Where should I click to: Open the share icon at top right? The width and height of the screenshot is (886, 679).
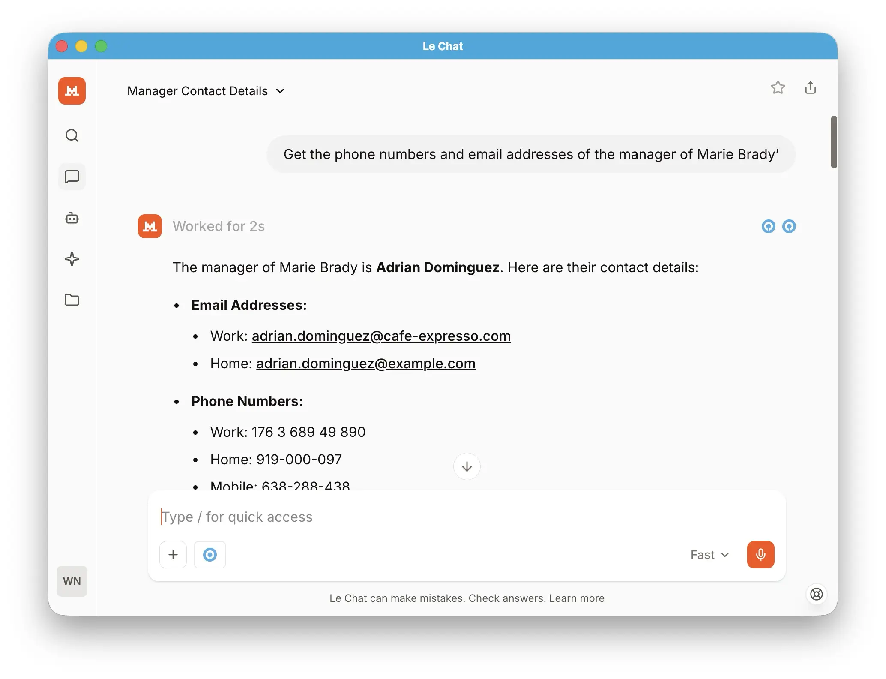point(811,88)
